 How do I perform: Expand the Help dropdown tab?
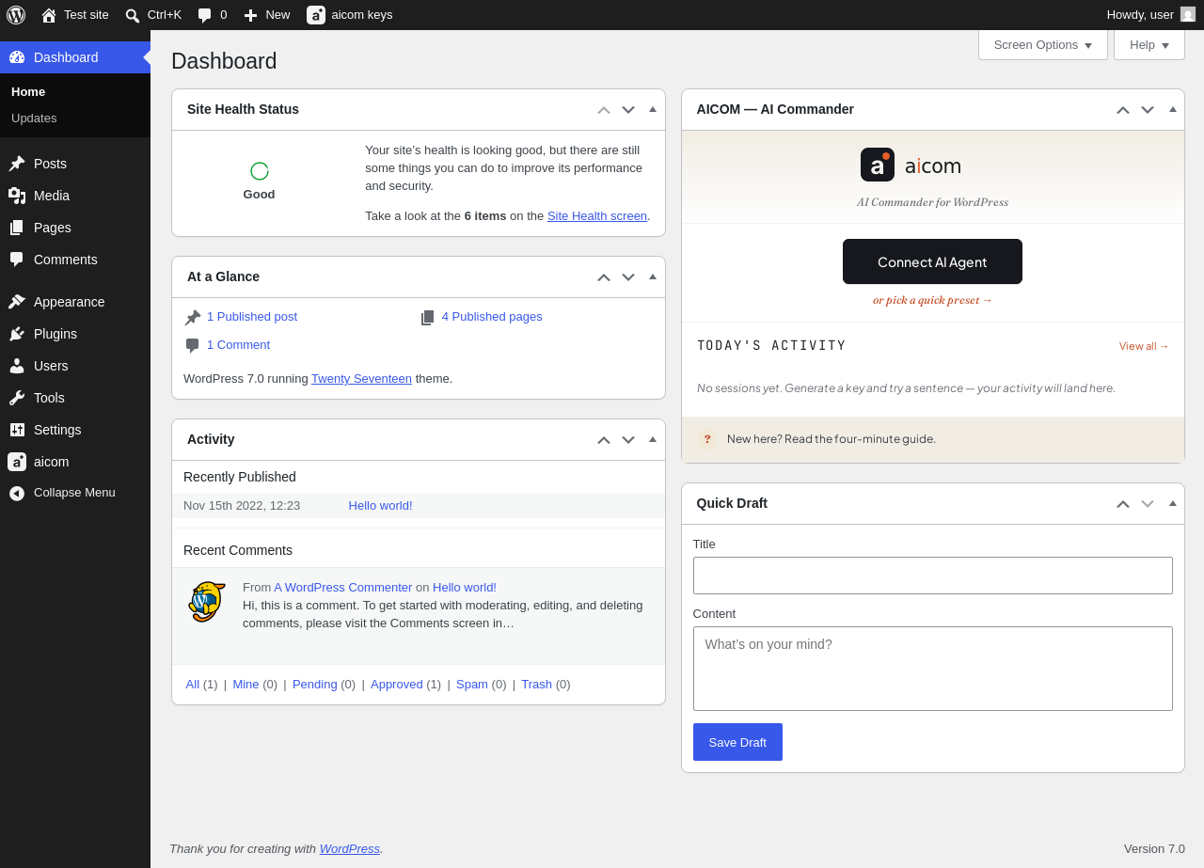[x=1149, y=44]
